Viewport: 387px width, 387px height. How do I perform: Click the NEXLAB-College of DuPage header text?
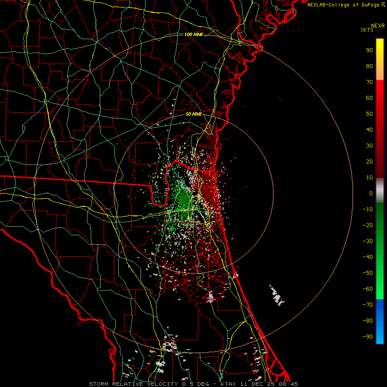coord(346,5)
